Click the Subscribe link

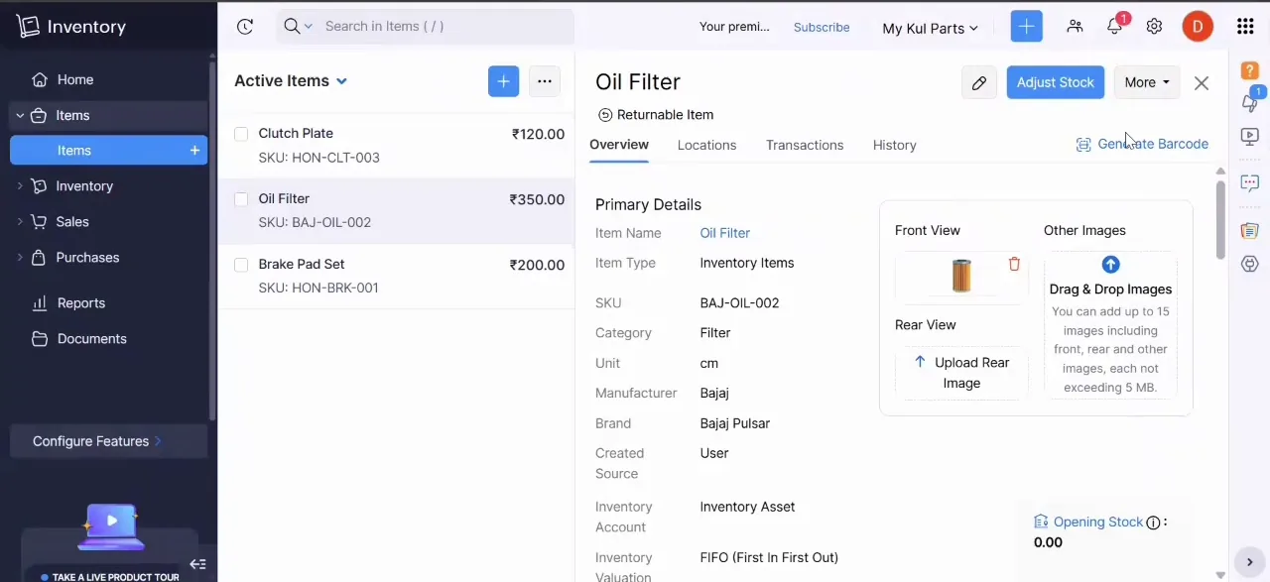tap(822, 27)
